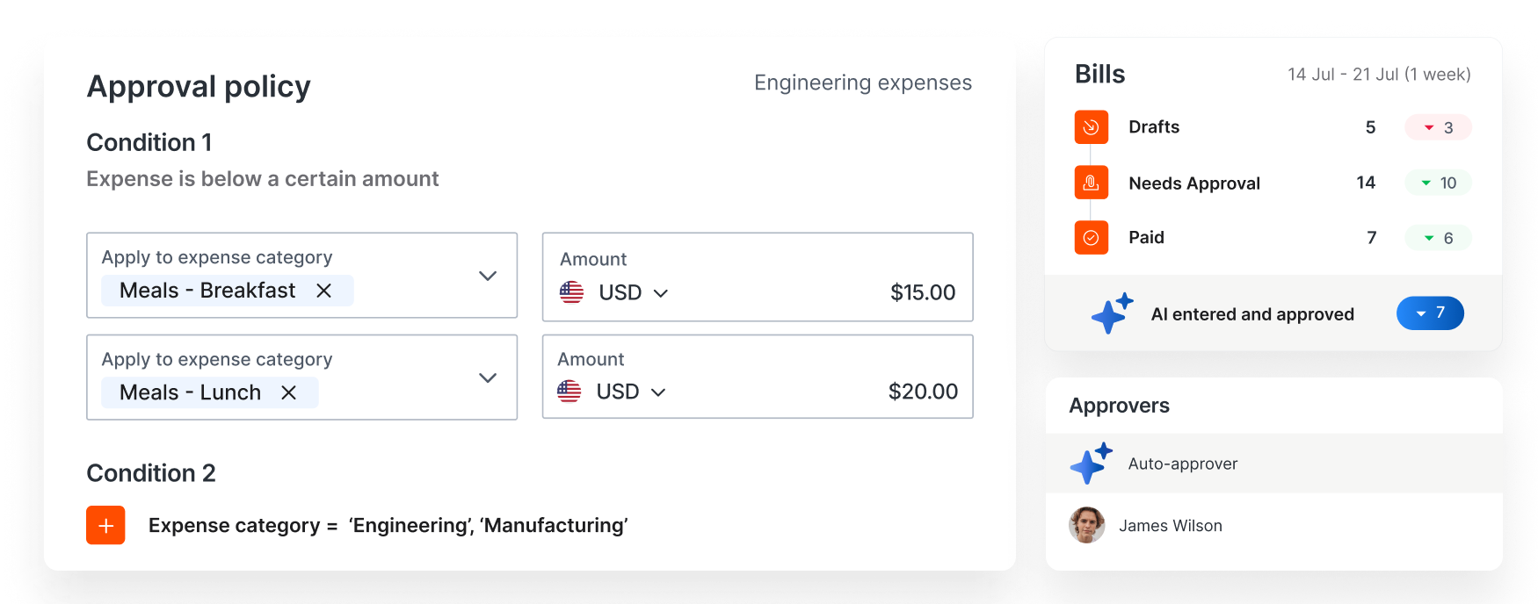Click the Paid checkmark icon
Screen dimensions: 1538x604
click(x=1091, y=237)
